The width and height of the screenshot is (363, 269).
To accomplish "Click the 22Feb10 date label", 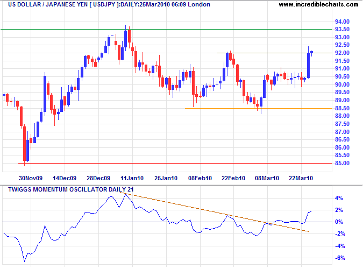I will pyautogui.click(x=233, y=178).
